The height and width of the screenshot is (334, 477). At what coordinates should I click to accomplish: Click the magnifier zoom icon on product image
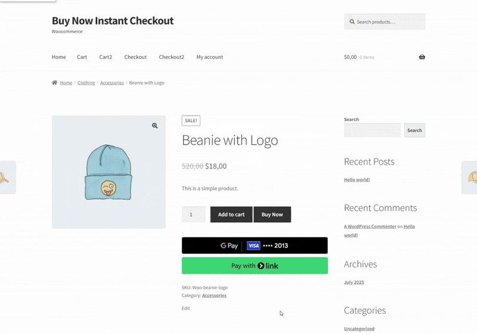(155, 126)
